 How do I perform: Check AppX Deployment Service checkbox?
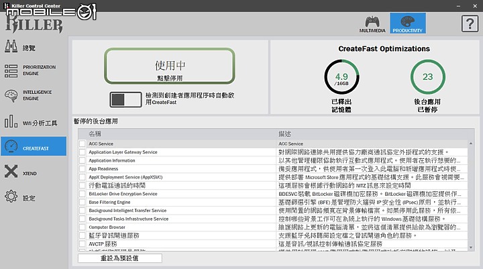(x=83, y=177)
